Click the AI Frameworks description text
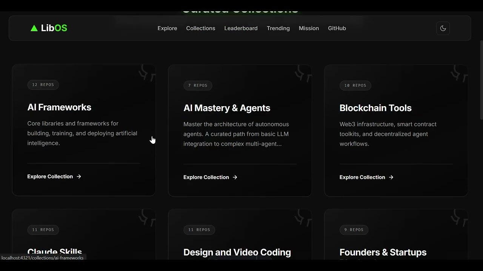 point(82,133)
